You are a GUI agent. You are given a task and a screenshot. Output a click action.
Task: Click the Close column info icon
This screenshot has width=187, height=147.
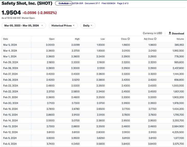pos(129,39)
